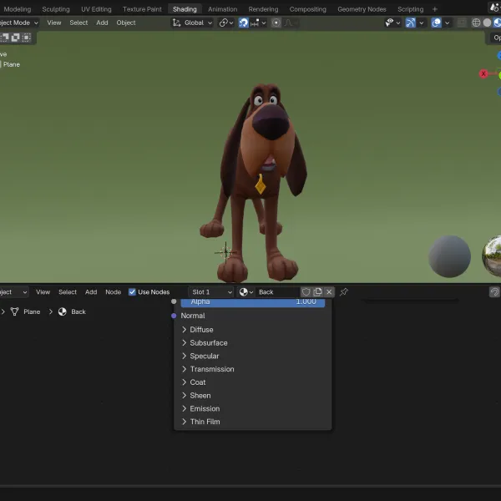
Task: Open the Compositing workspace tab
Action: [307, 9]
